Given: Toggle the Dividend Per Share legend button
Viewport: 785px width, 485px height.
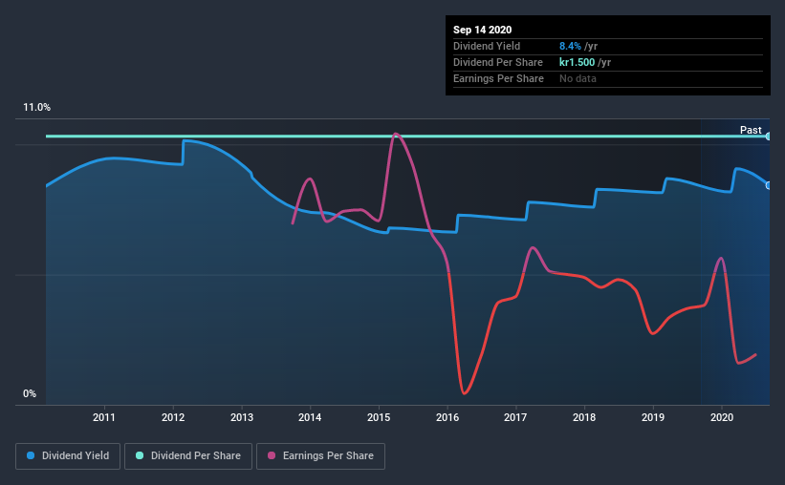Looking at the screenshot, I should coord(188,456).
